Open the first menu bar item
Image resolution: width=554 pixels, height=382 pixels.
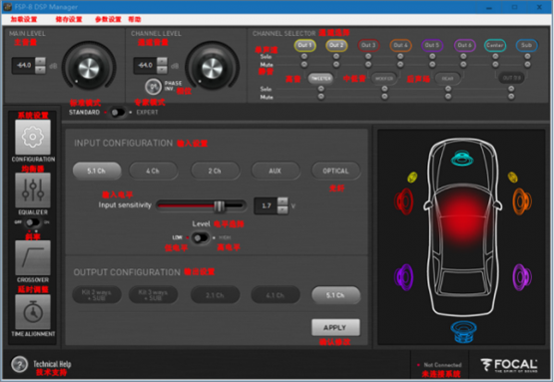click(x=24, y=19)
